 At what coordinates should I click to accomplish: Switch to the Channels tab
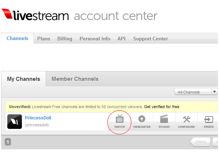click(17, 38)
